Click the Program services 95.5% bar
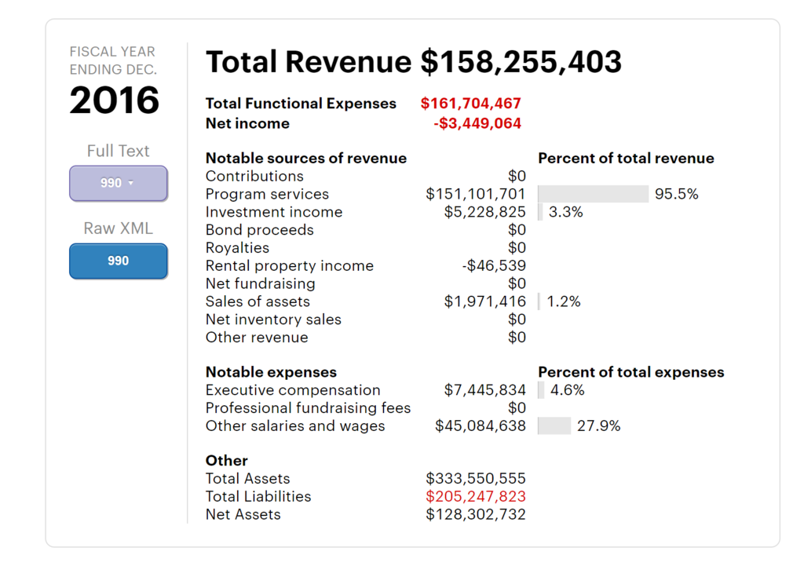 click(593, 194)
